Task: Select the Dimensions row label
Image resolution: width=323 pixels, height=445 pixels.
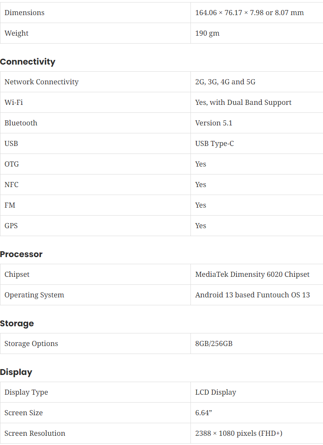Action: (x=24, y=13)
